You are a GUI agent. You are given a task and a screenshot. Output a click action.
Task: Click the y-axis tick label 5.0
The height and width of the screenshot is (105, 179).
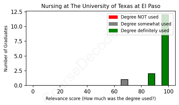tap(19, 56)
